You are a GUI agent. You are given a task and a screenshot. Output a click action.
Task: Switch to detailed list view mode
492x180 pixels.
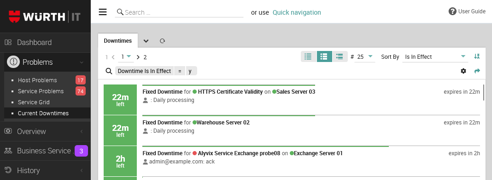point(340,56)
